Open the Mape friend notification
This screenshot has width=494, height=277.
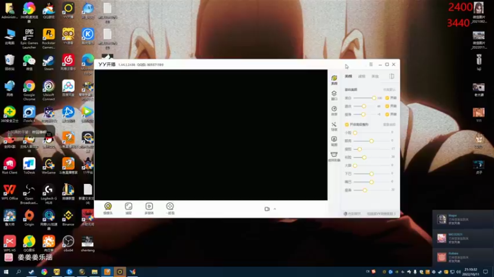pos(463,219)
